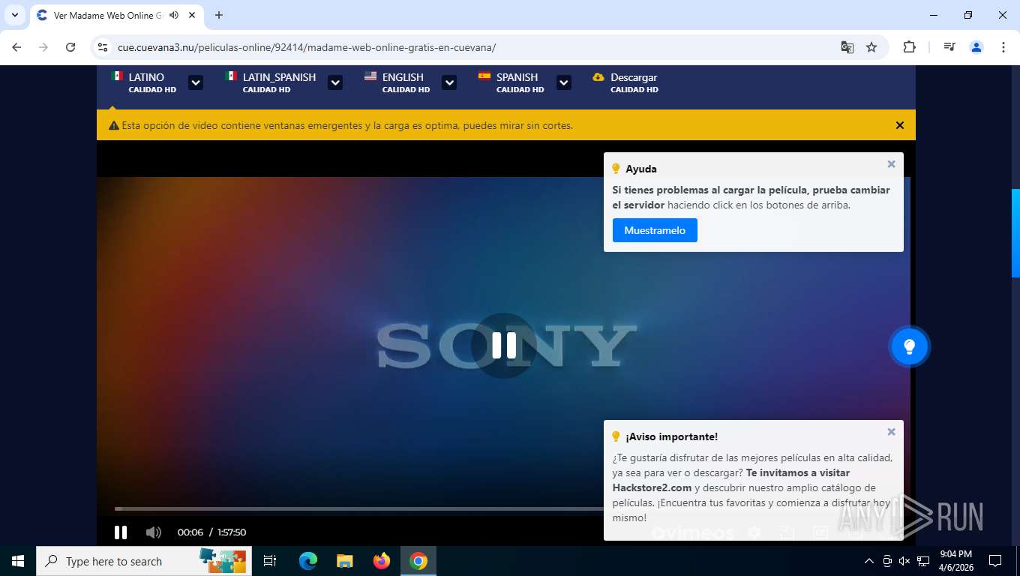Viewport: 1020px width, 576px height.
Task: Select the SPANISH language server
Action: (511, 82)
